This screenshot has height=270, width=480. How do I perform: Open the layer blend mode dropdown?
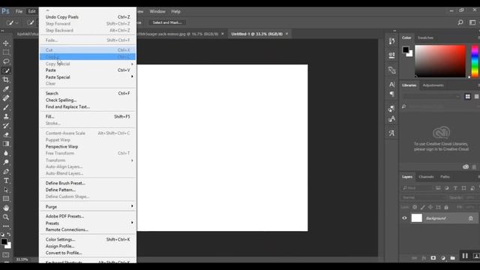(423, 198)
